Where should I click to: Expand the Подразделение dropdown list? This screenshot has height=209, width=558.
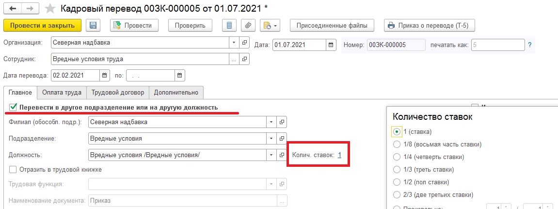tap(271, 138)
